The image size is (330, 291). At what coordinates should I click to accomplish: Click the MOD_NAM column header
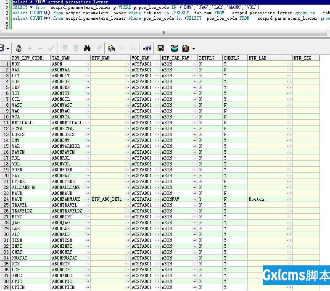[x=145, y=58]
